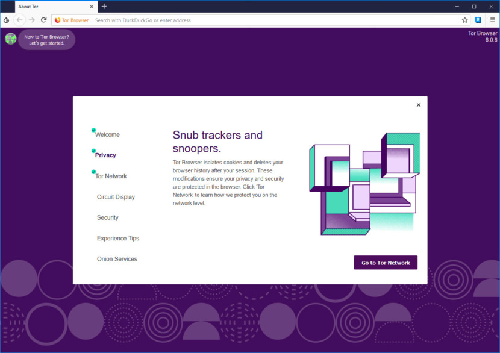Screen dimensions: 500x353
Task: Close the onboarding dialog with the X
Action: (418, 105)
